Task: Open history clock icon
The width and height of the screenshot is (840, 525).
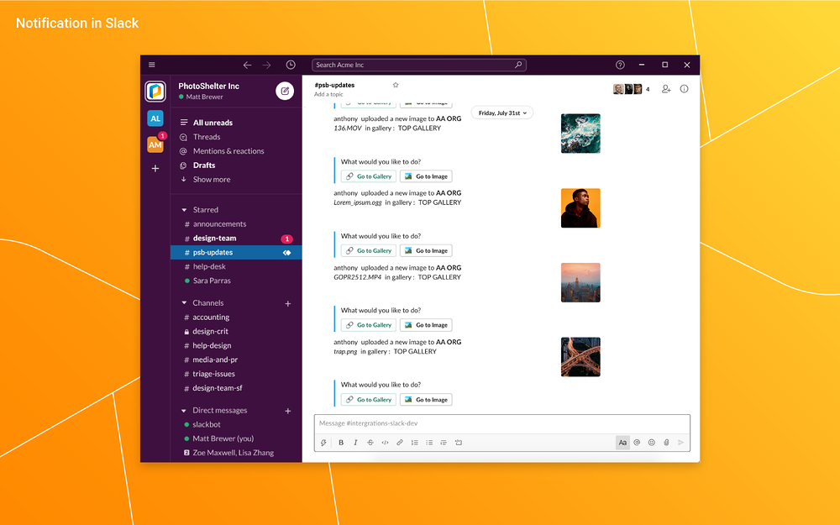Action: (291, 65)
